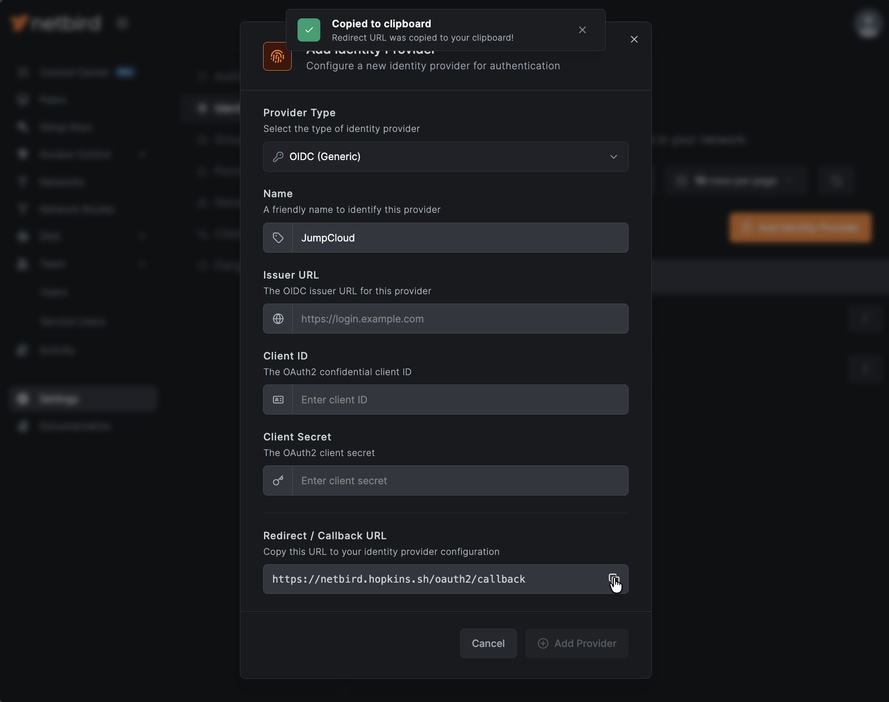The width and height of the screenshot is (889, 702).
Task: Close the Add Identity Provider dialog
Action: [x=634, y=39]
